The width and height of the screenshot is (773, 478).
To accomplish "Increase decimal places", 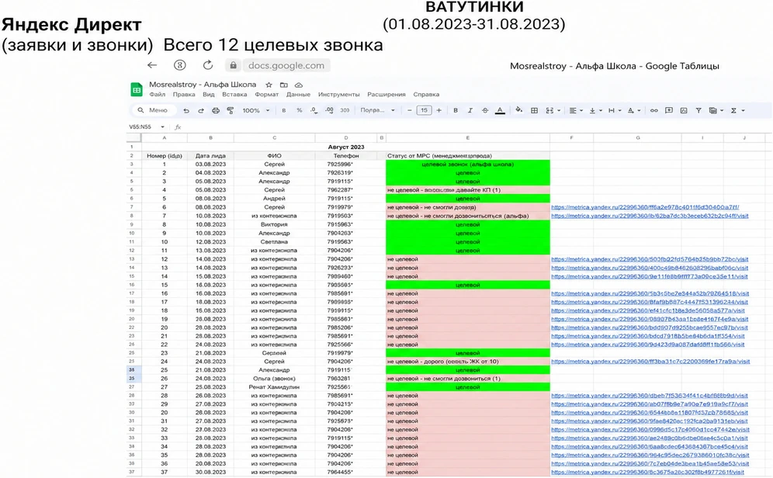I will tap(329, 110).
